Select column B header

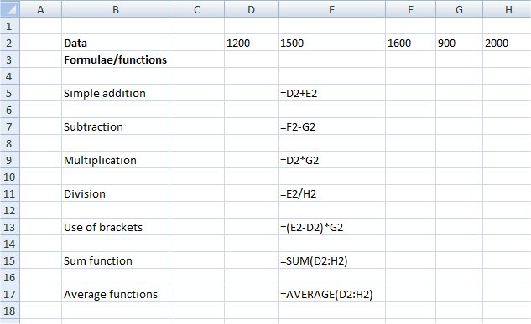(116, 9)
